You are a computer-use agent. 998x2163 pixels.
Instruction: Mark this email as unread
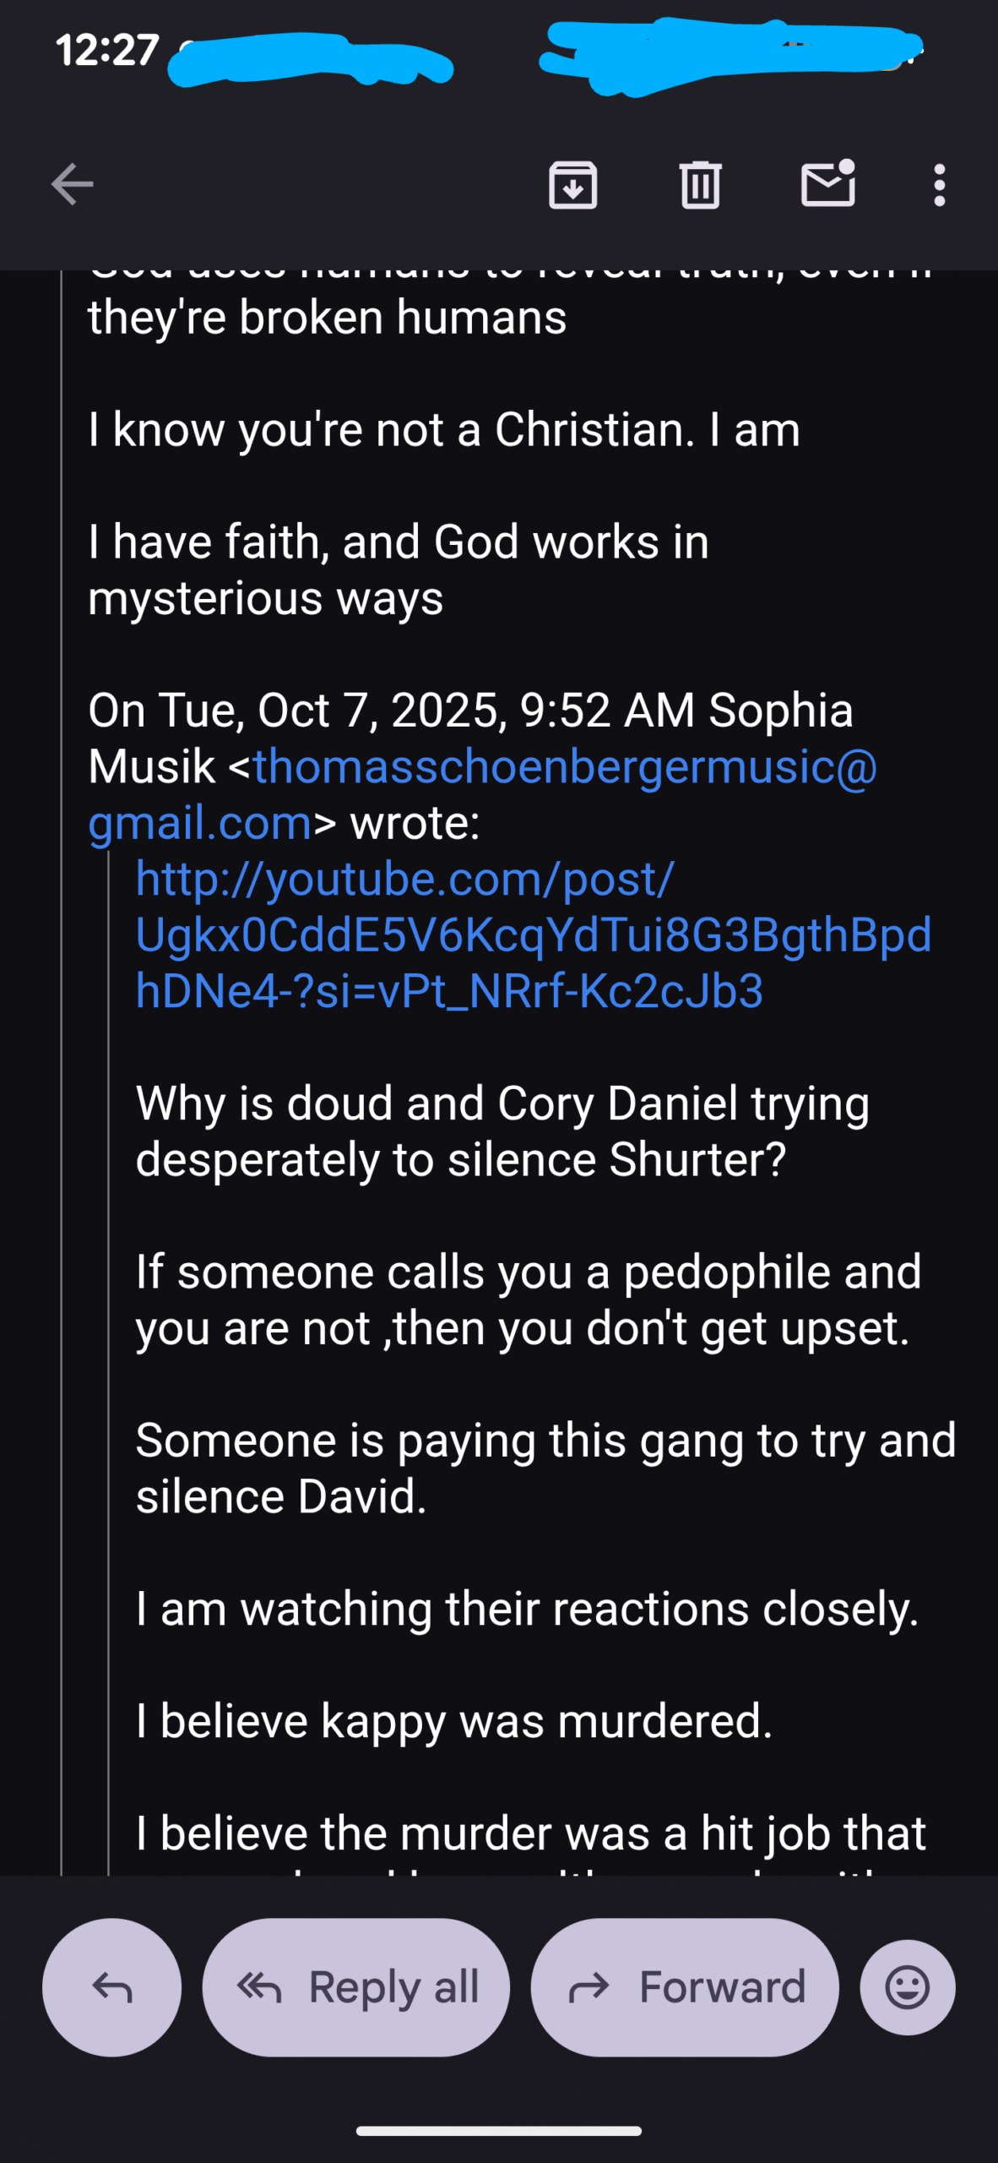point(828,184)
